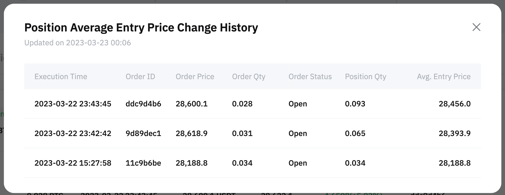
Task: Click execution time 2023-03-22 15:27:58
Action: click(73, 163)
